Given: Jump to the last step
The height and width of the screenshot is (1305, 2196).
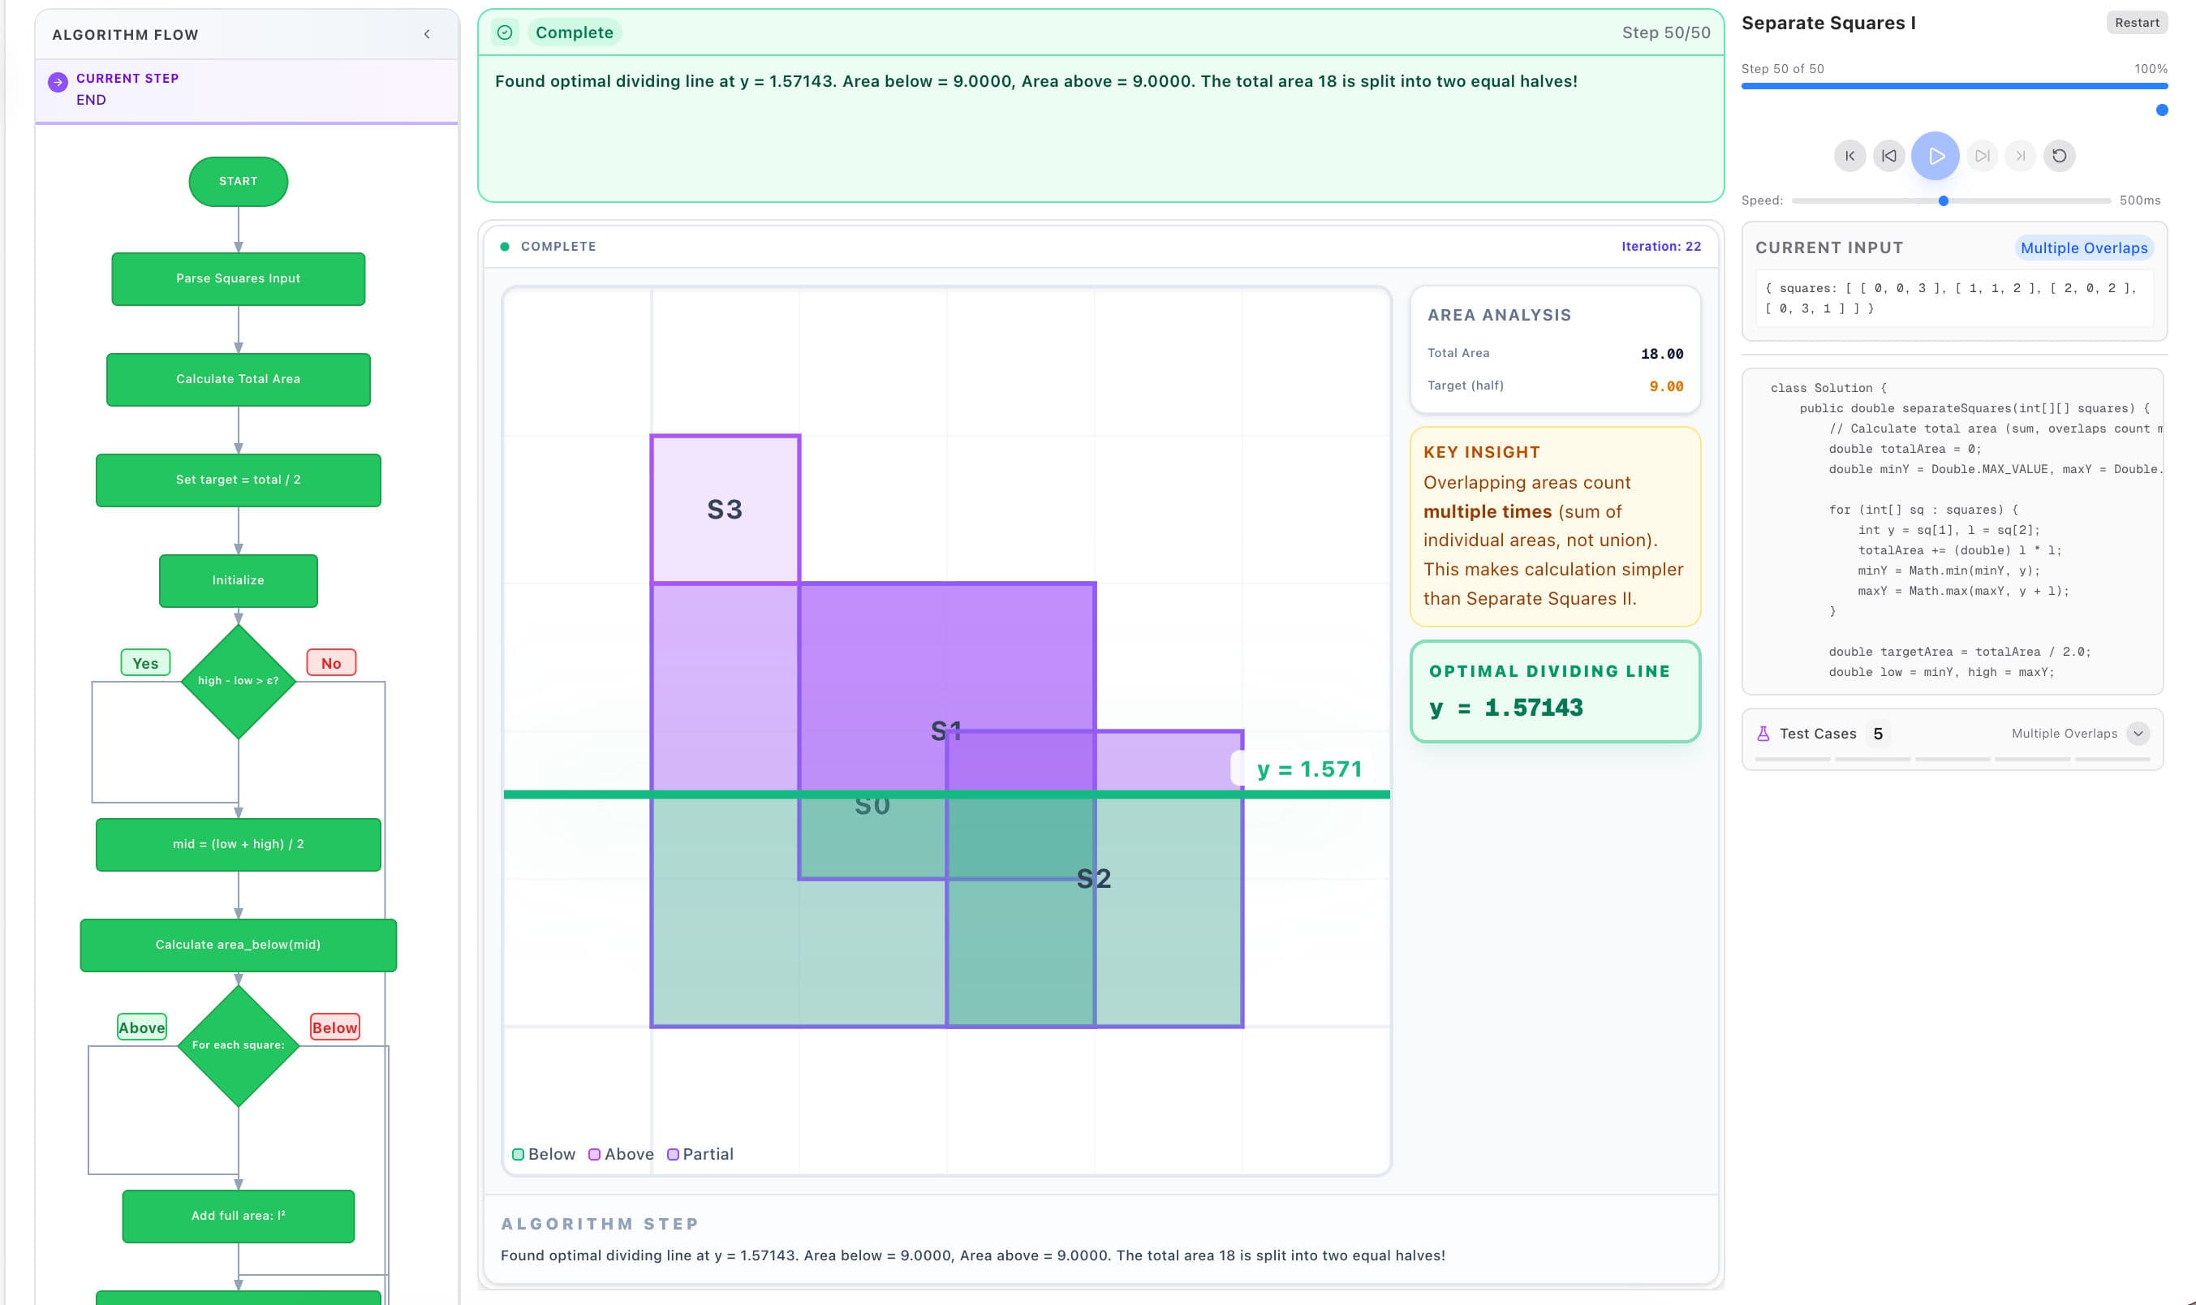Looking at the screenshot, I should (x=2021, y=156).
